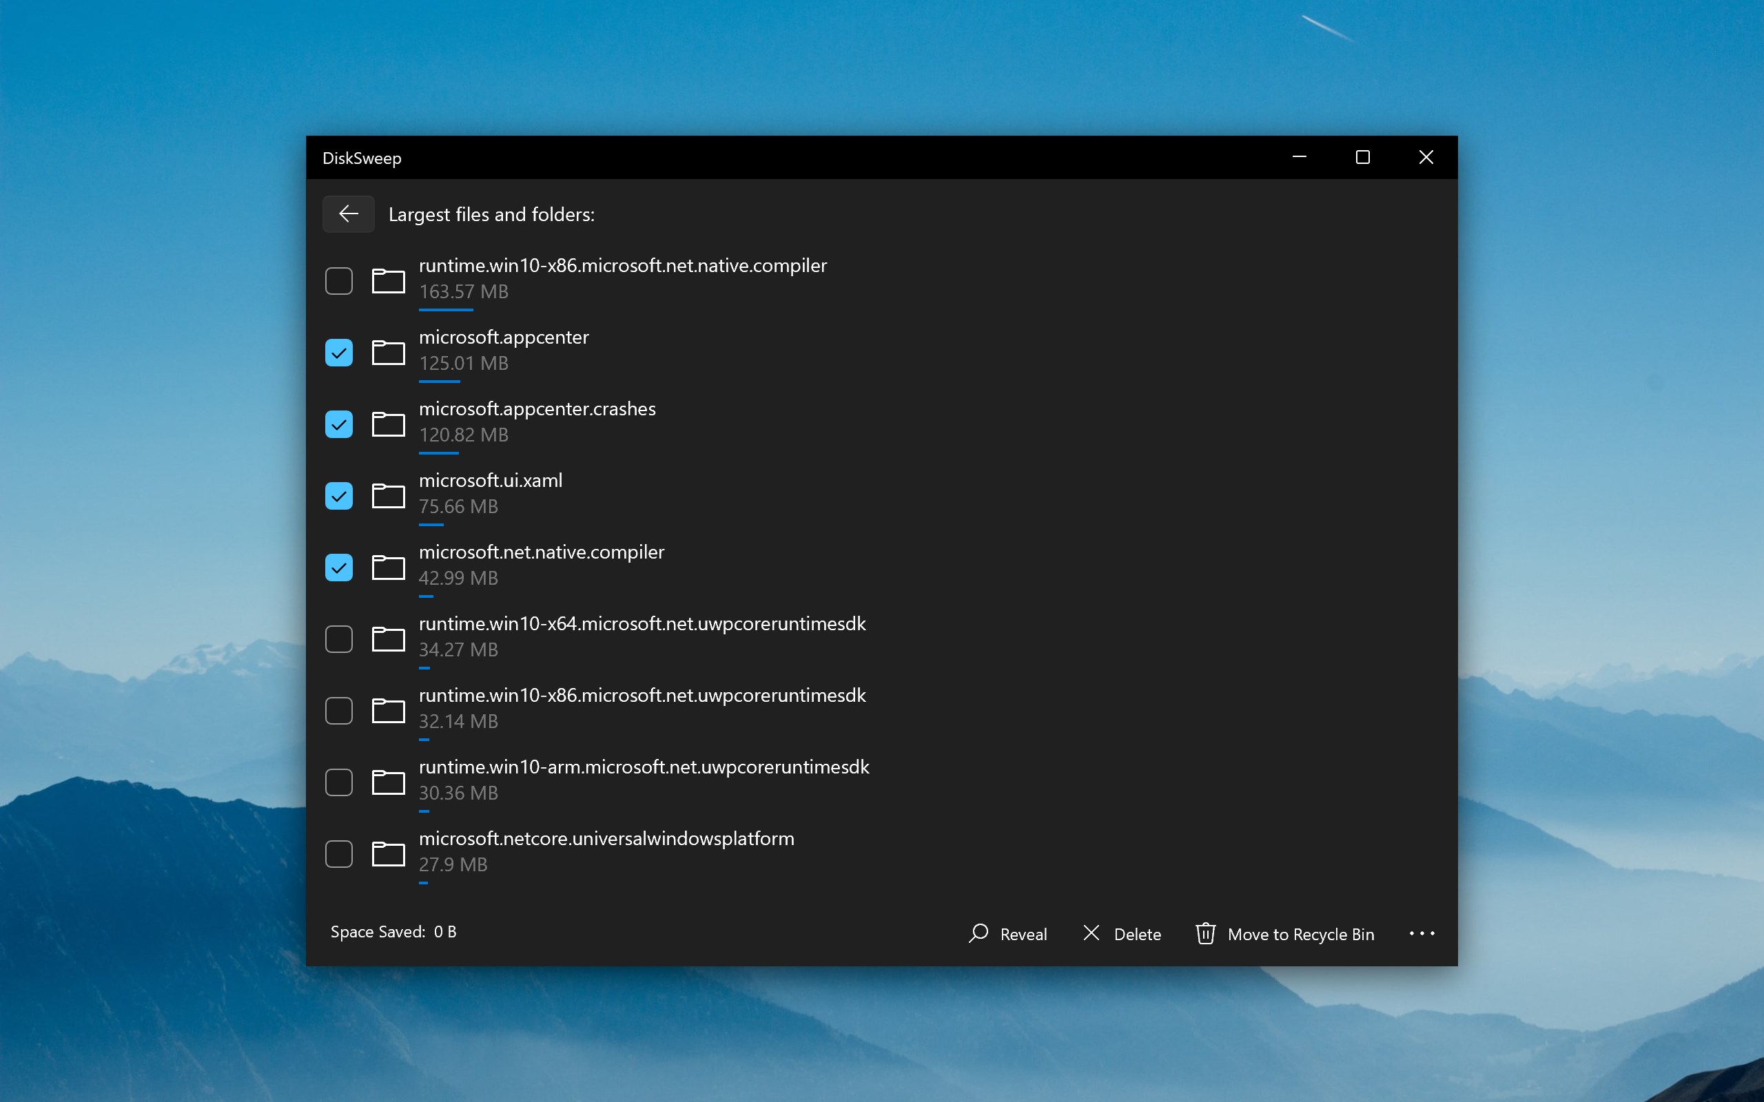Click the Recycle Bin trash icon
The width and height of the screenshot is (1764, 1102).
pyautogui.click(x=1205, y=934)
